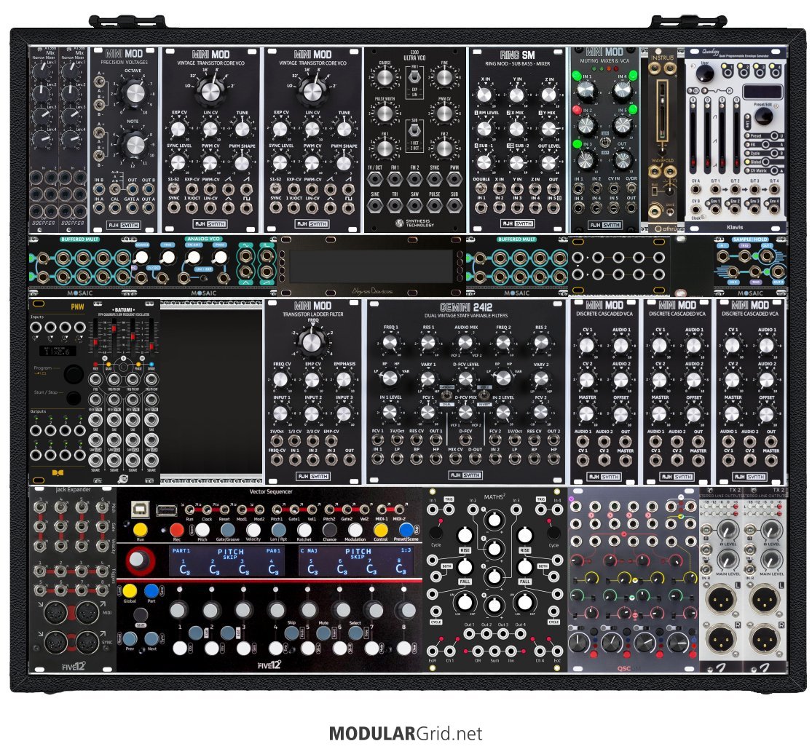
Task: Click the Mute button on Vector Sequencer
Action: [x=323, y=632]
